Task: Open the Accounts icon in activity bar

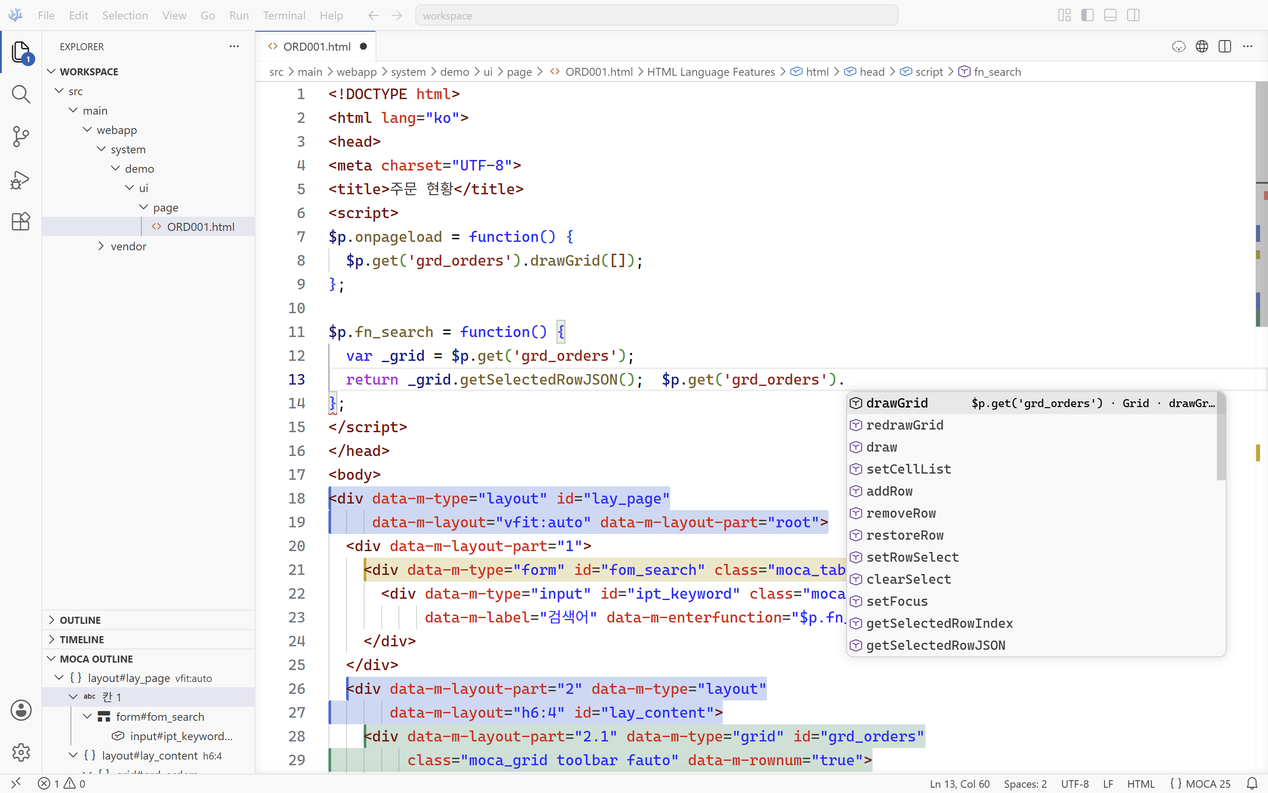Action: [21, 710]
